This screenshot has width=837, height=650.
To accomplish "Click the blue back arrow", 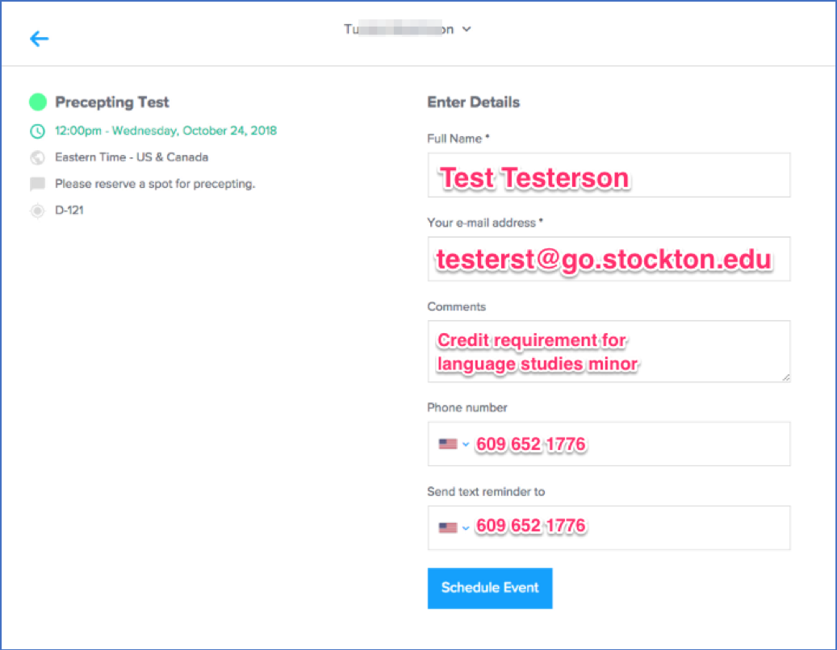I will click(x=39, y=39).
